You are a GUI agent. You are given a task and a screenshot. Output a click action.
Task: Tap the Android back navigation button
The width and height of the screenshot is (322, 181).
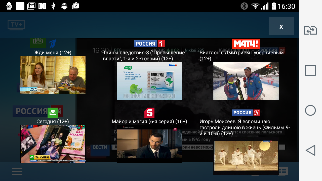coord(310,150)
